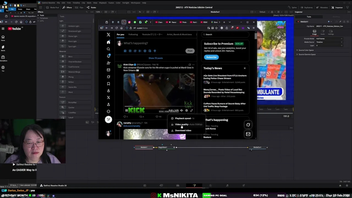Open floating Grok button at bottom right

(248, 125)
